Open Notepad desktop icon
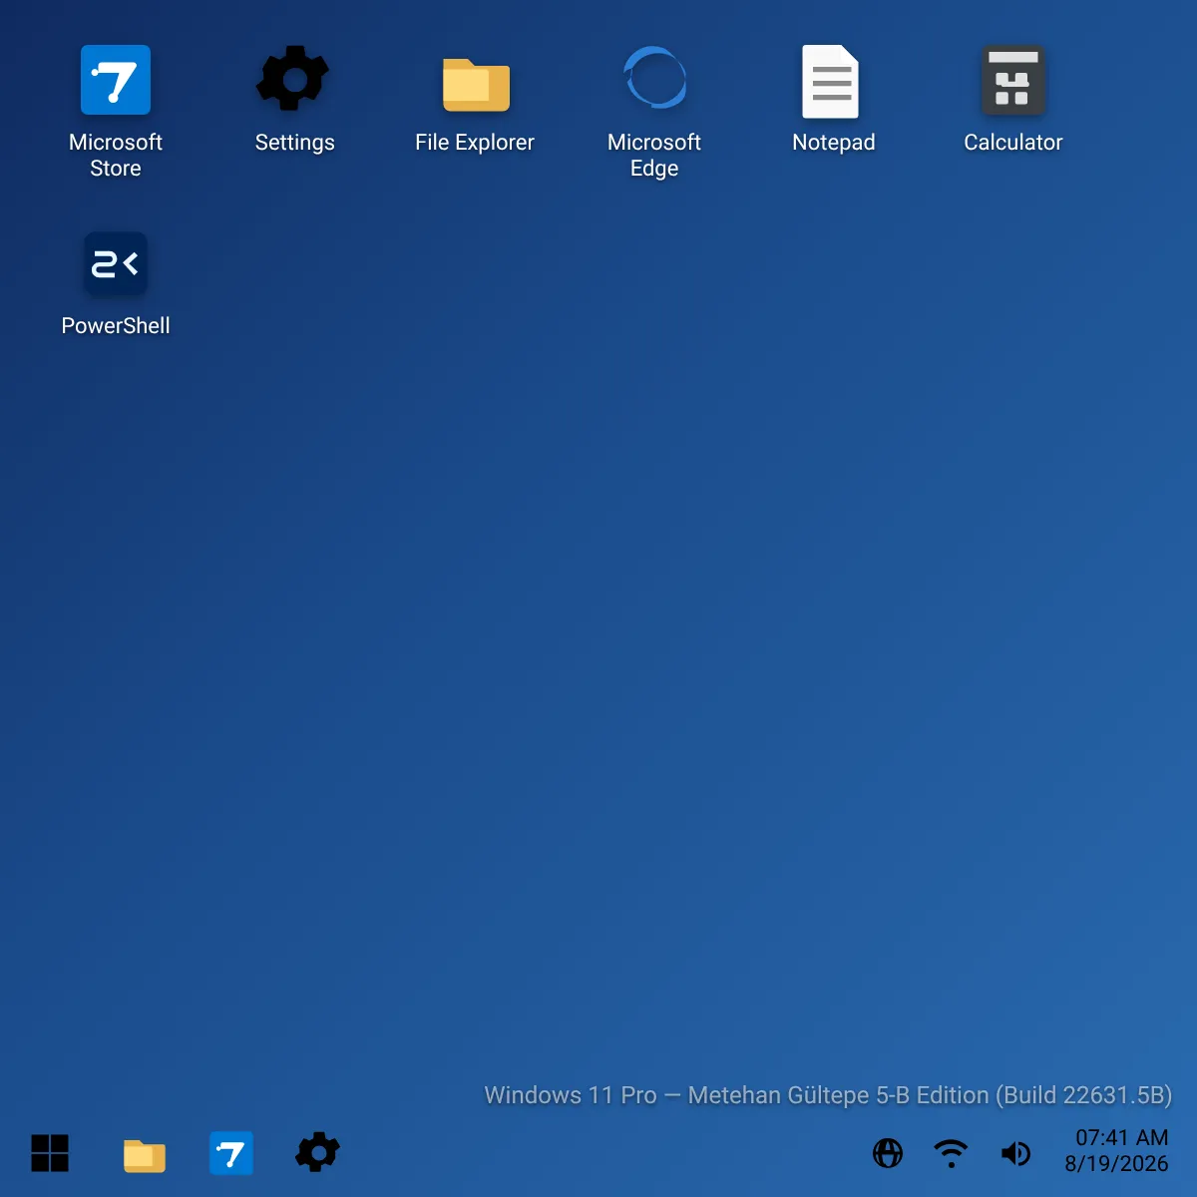 click(831, 82)
